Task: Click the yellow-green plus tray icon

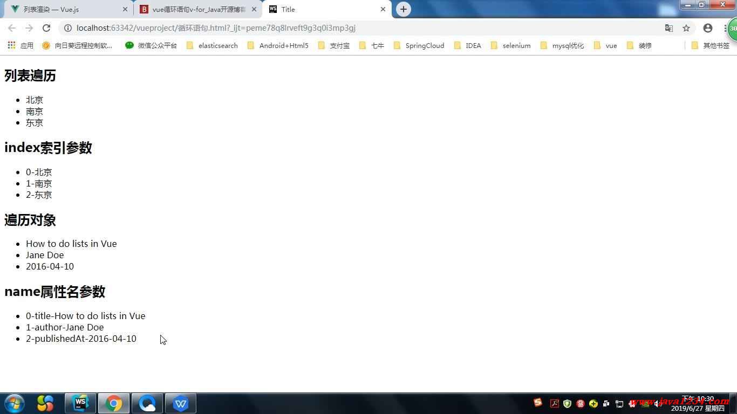Action: click(593, 403)
